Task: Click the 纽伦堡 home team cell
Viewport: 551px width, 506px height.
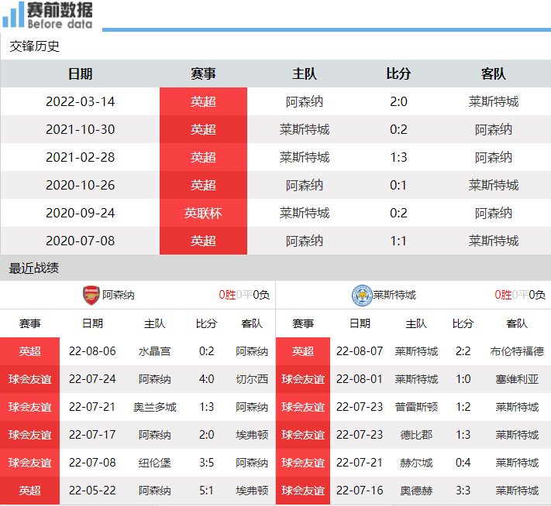Action: coord(155,463)
